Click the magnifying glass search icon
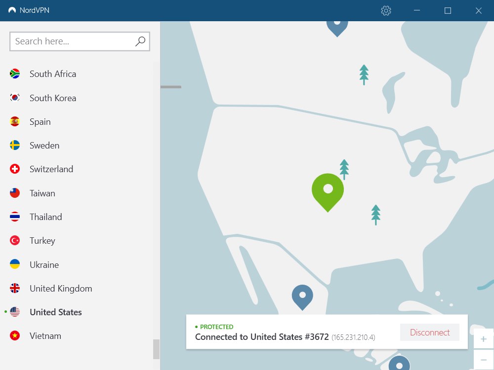This screenshot has width=494, height=370. [x=140, y=41]
